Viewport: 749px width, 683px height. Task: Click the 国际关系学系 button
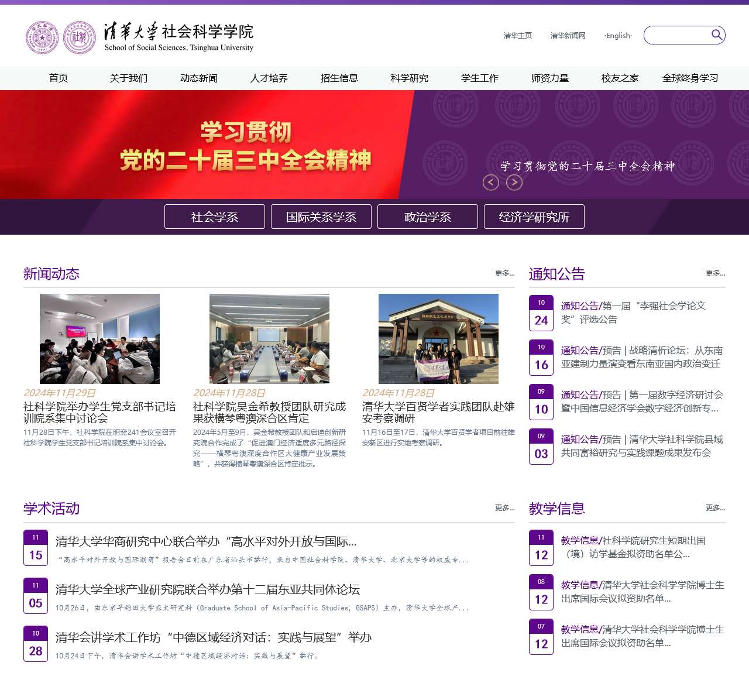[321, 217]
